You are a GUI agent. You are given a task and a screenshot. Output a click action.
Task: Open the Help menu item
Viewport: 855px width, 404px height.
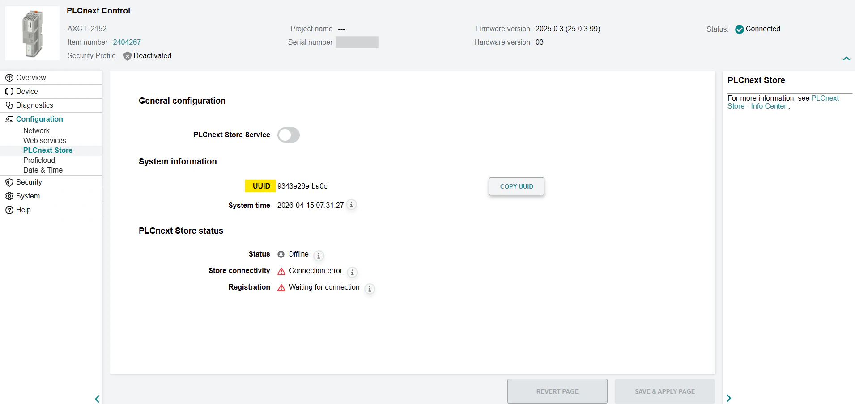point(51,210)
